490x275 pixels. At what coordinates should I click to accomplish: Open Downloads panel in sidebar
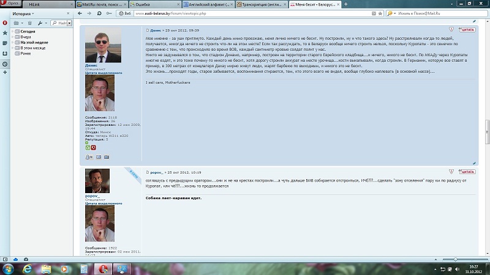click(5, 53)
